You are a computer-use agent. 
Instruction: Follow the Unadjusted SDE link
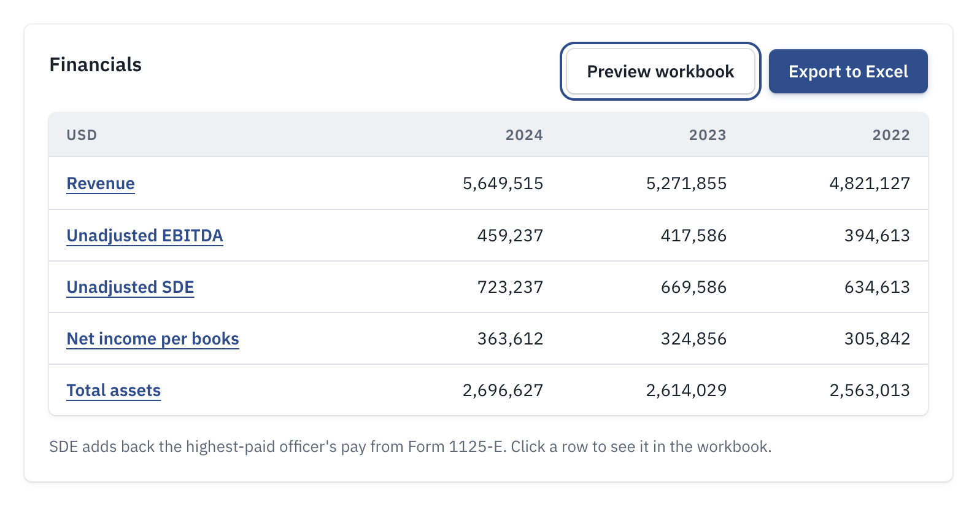coord(131,287)
